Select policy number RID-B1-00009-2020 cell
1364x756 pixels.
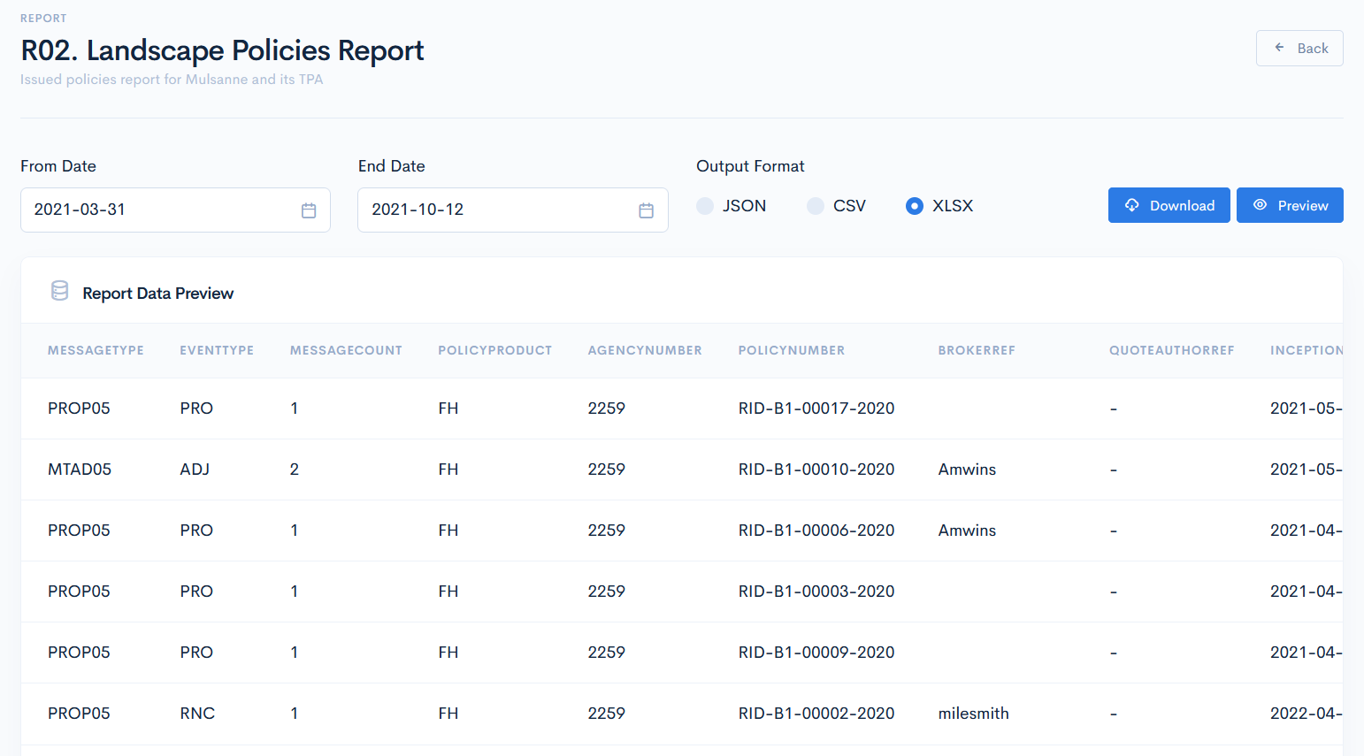(x=816, y=653)
